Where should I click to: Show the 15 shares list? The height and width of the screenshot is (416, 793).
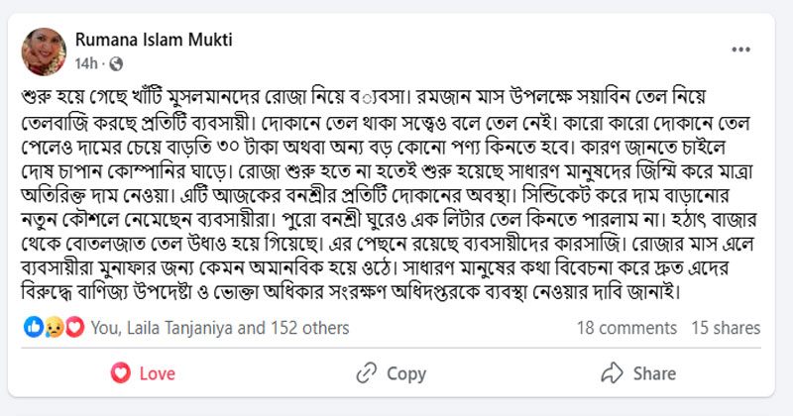[x=726, y=327]
